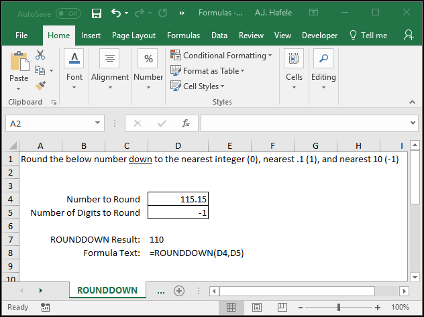Viewport: 424px width, 317px height.
Task: Open Undo history dropdown arrow
Action: 127,13
